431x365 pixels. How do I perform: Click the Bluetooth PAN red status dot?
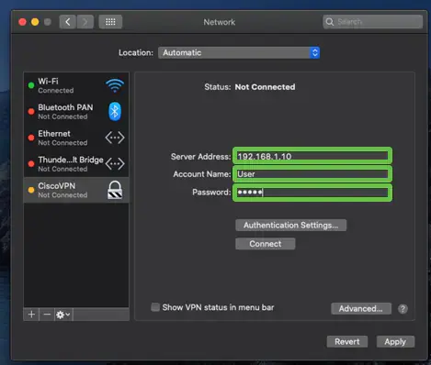tap(31, 112)
